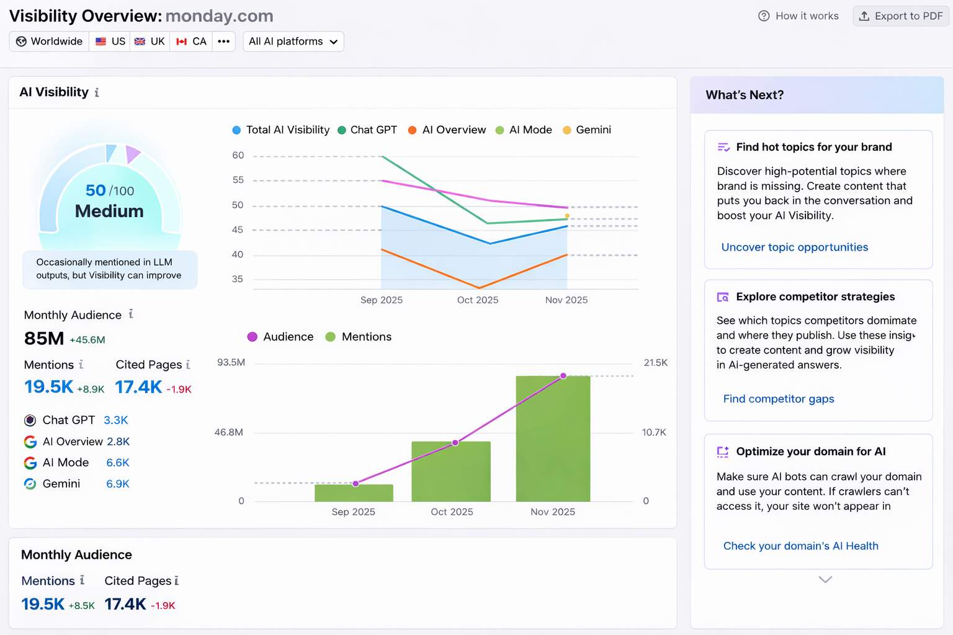Click the Nov 2025 audience data point
The image size is (953, 635).
point(563,375)
